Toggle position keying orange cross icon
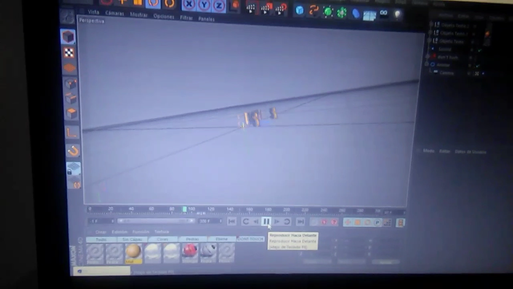This screenshot has height=289, width=513. point(347,222)
